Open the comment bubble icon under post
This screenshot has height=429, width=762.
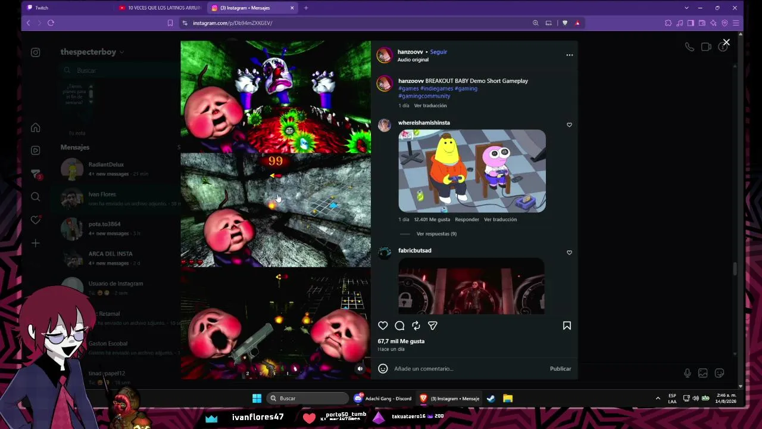coord(399,326)
